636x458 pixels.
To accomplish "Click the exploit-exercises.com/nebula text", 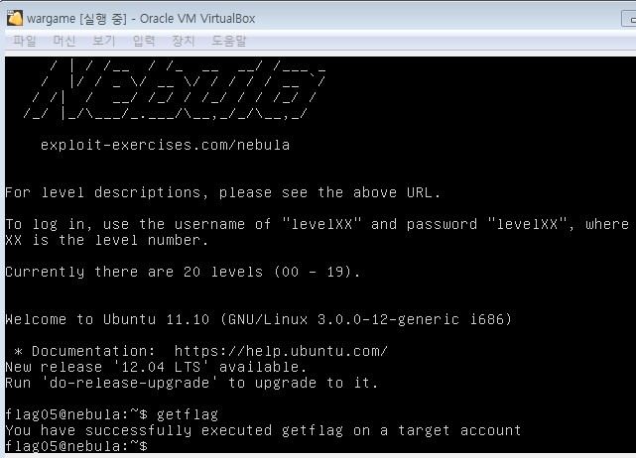I will (165, 145).
